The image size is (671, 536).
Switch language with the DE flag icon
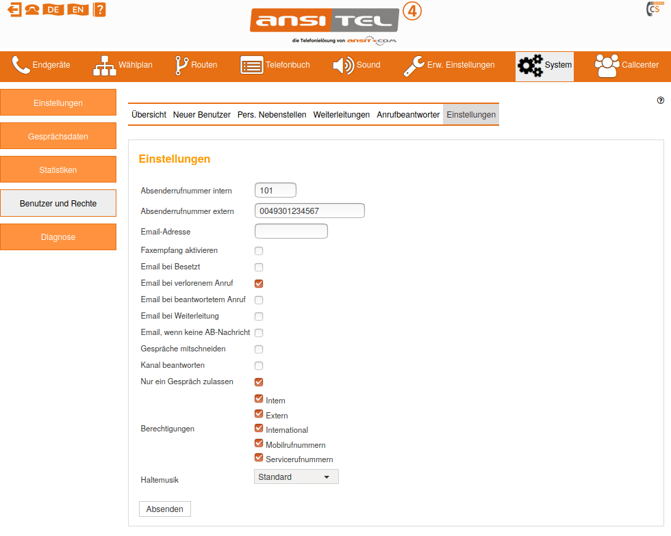click(53, 10)
